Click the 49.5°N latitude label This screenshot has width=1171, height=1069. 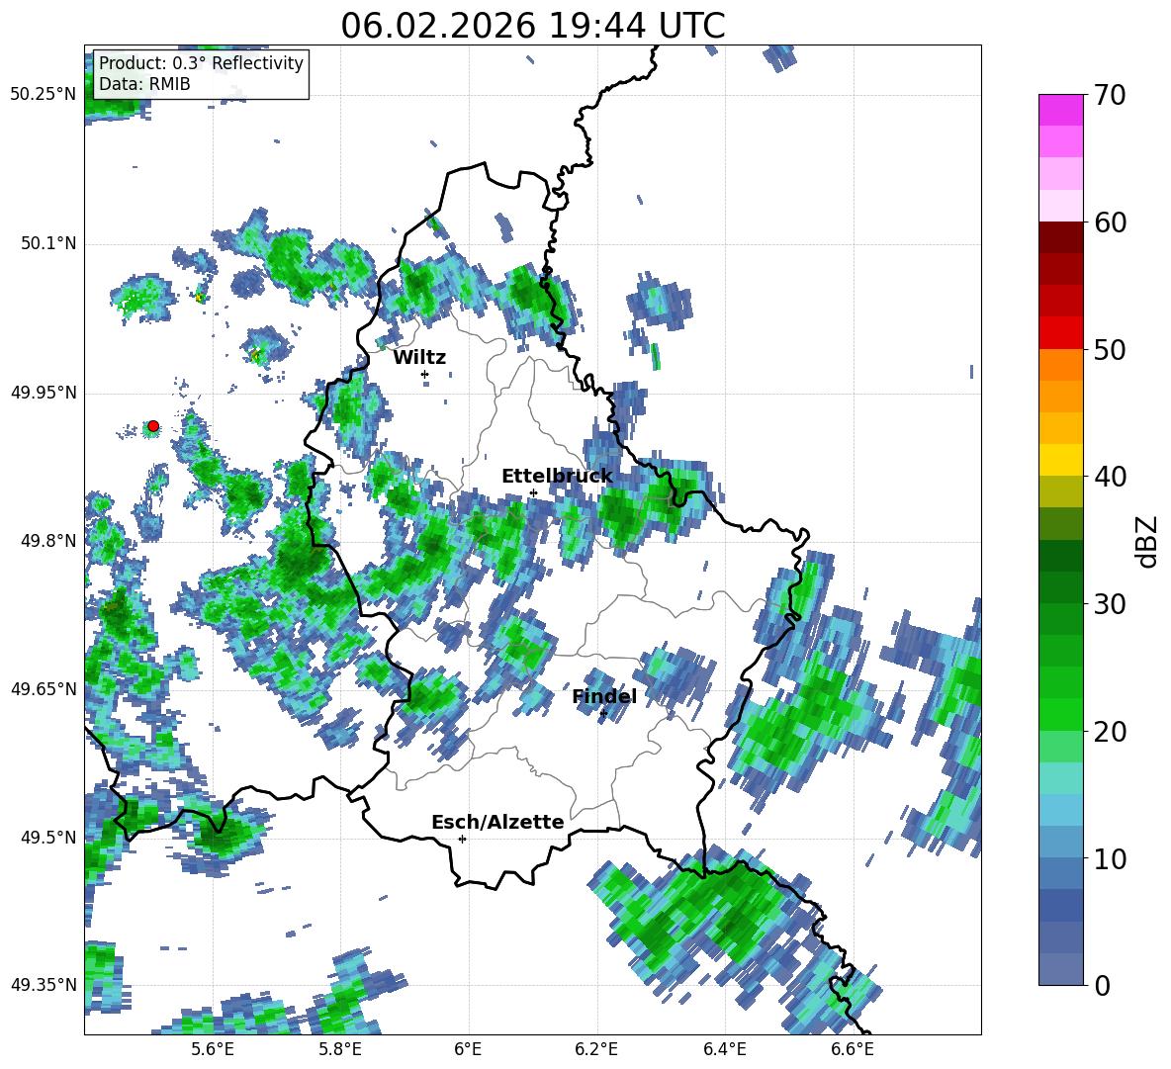tap(47, 838)
